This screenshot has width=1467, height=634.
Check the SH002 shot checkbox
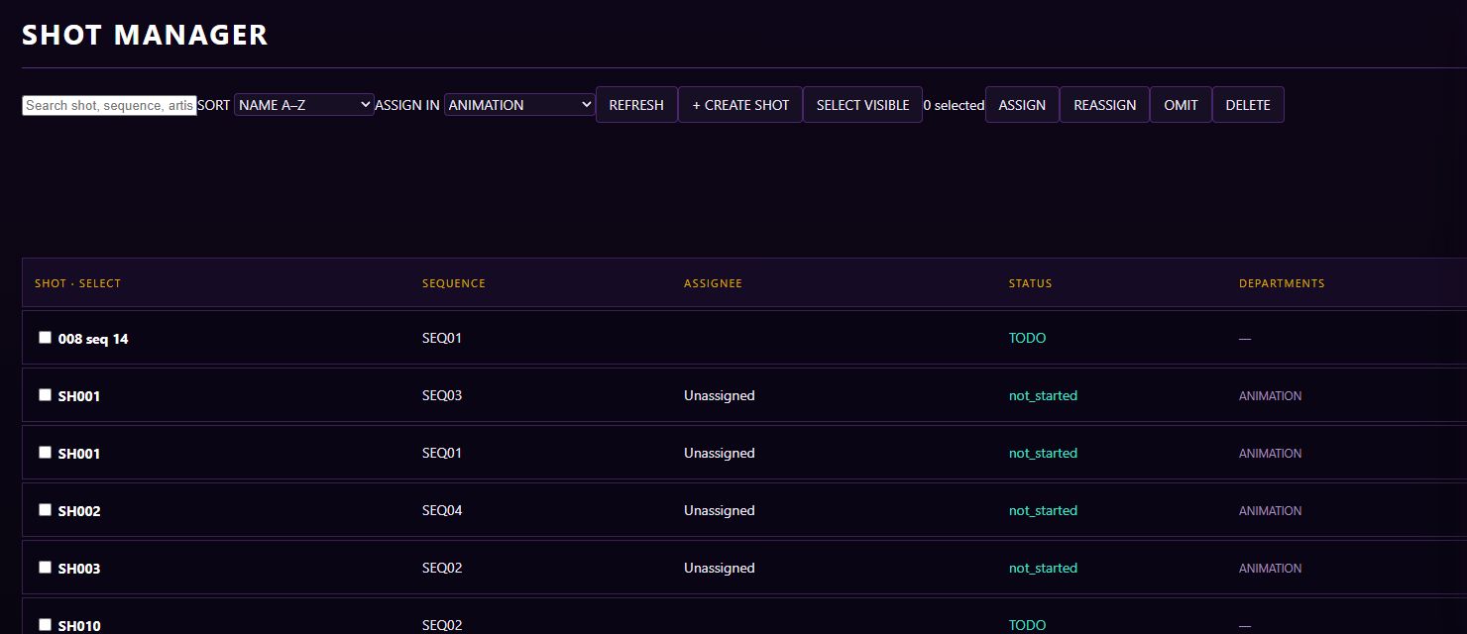45,509
